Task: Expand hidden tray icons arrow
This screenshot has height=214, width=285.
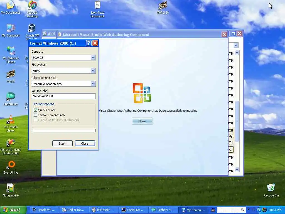Action: 259,210
